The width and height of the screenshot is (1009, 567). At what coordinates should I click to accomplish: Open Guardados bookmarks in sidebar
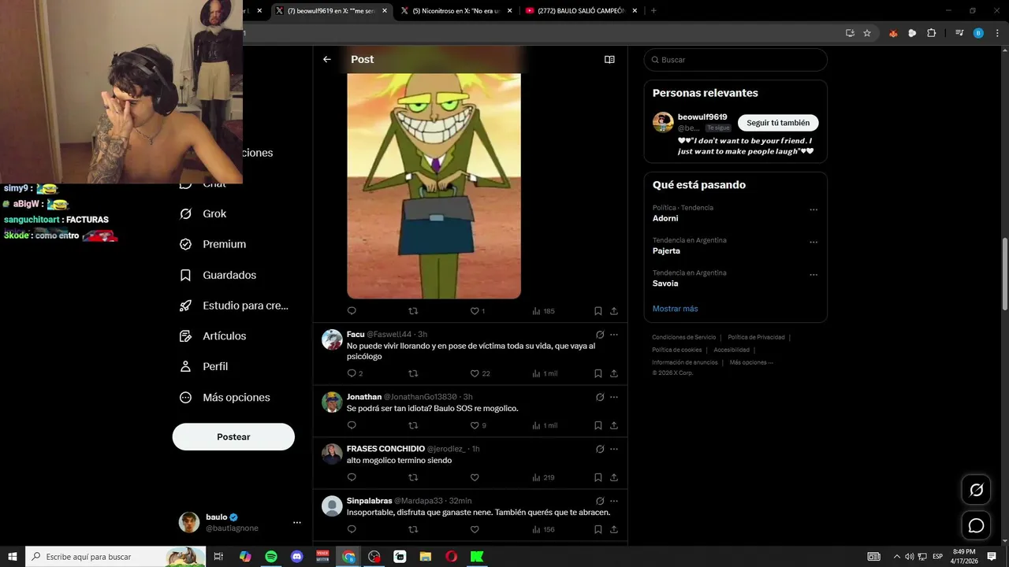point(218,275)
